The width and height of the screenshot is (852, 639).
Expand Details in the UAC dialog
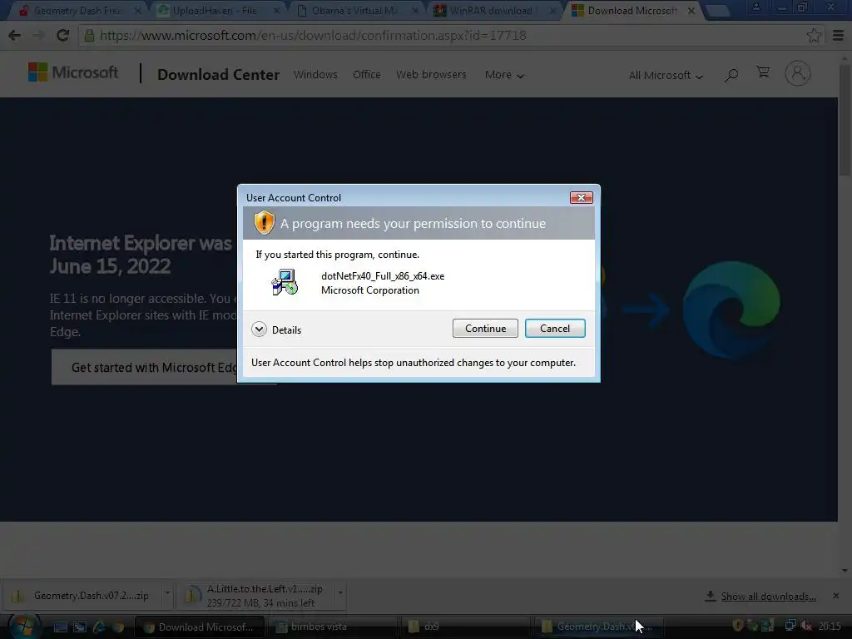coord(276,329)
